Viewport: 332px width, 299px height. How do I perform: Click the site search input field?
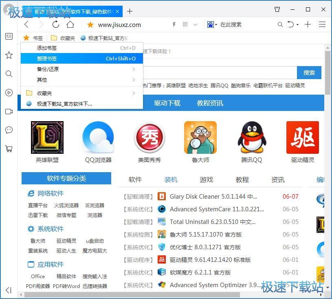tap(220, 73)
